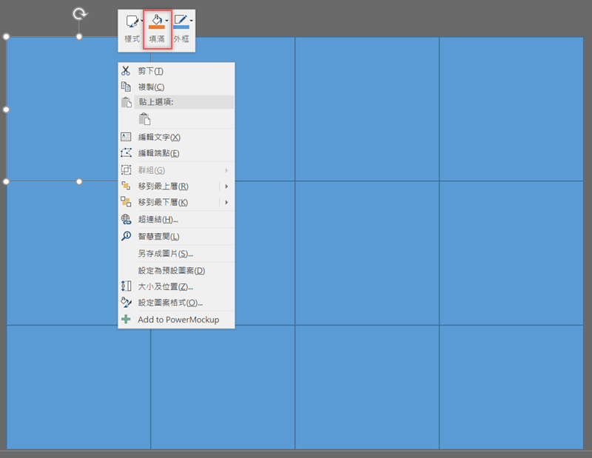Expand the 移到最下層 submenu arrow

click(x=226, y=203)
